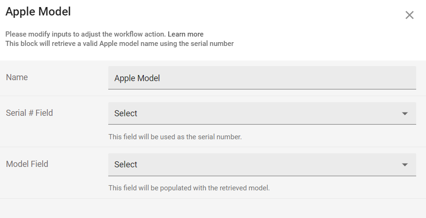Viewport: 426px width, 218px height.
Task: Click the empty area below Model Field row
Action: pos(213,208)
